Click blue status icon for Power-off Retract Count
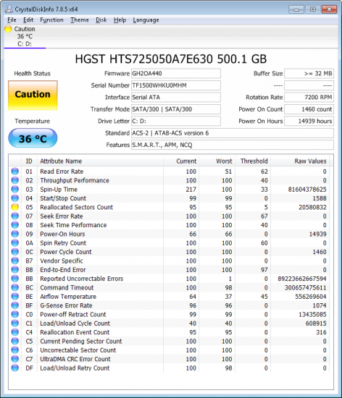 click(15, 314)
